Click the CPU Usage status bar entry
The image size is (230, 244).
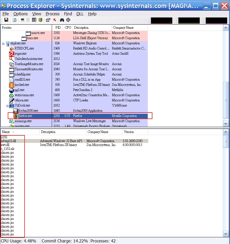[x=19, y=241]
